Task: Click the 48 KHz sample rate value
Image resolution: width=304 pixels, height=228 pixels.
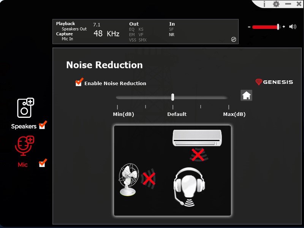Action: point(106,33)
